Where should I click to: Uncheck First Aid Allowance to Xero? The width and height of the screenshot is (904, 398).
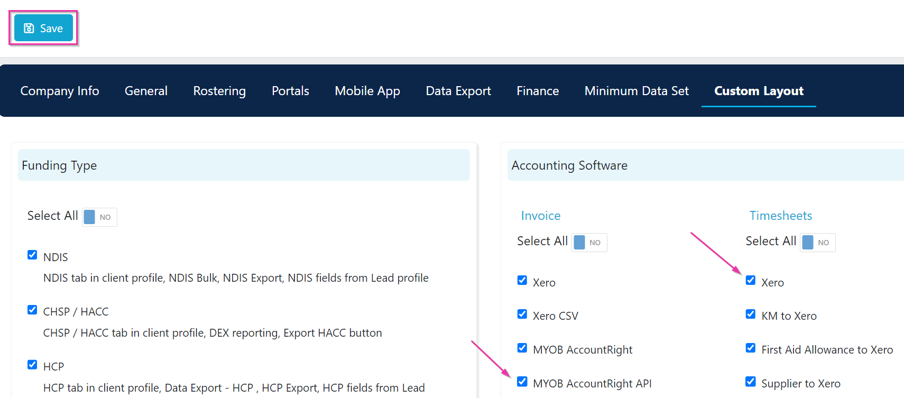pyautogui.click(x=751, y=348)
